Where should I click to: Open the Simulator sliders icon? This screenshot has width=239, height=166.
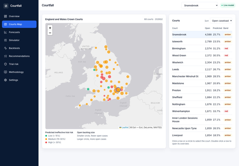pyautogui.click(x=6, y=40)
